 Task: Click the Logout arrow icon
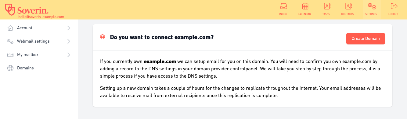[394, 6]
